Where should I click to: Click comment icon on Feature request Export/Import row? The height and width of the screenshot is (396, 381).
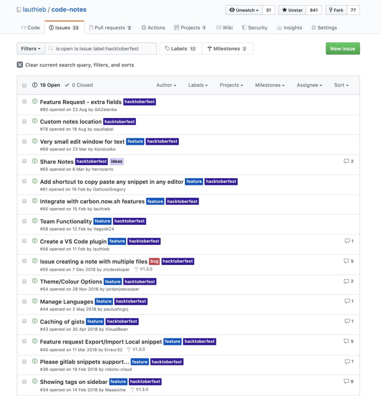tap(346, 341)
